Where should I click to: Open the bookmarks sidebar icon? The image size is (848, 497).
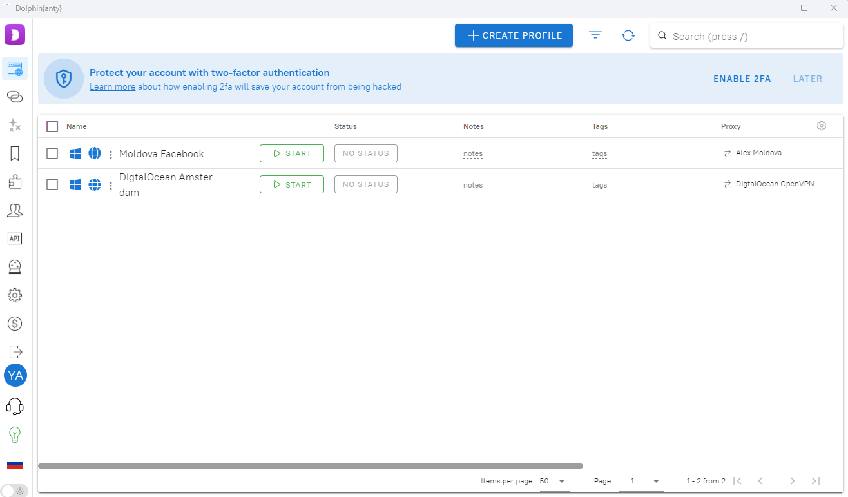15,153
